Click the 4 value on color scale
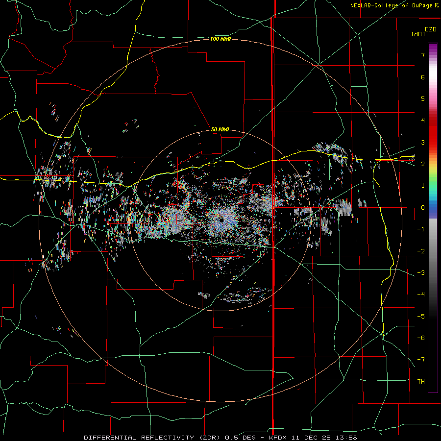 click(423, 121)
